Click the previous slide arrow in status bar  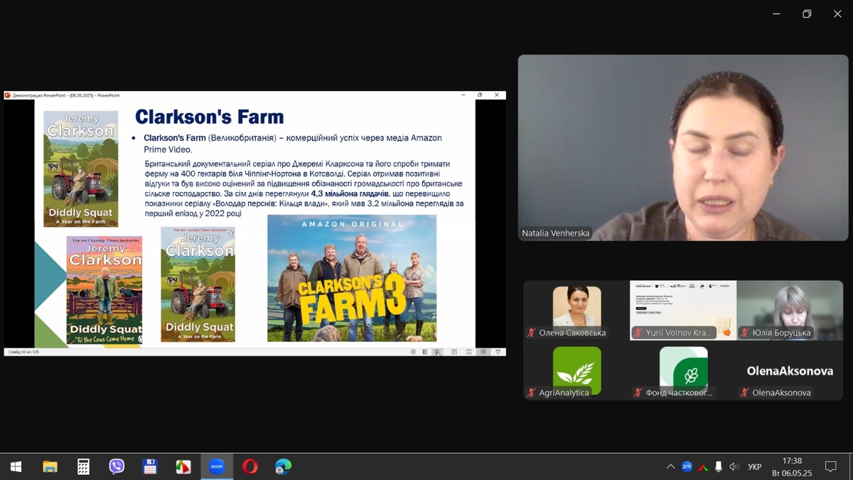[413, 352]
